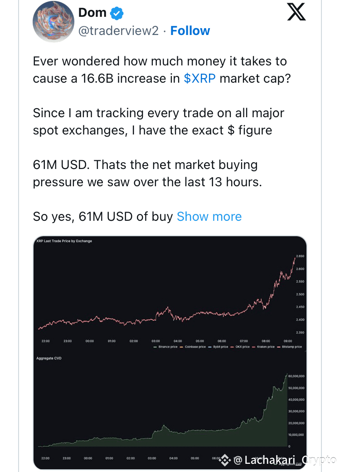The image size is (340, 472).
Task: Click the Aggregate CVD chart area
Action: click(170, 409)
